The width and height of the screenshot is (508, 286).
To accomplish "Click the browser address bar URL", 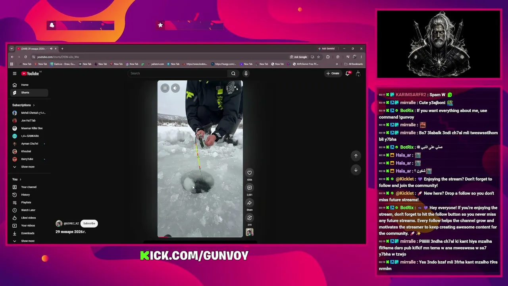I will click(58, 57).
